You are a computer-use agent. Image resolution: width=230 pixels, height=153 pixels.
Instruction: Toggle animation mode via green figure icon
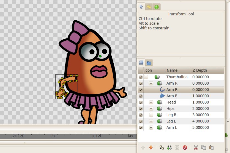[x=226, y=135]
